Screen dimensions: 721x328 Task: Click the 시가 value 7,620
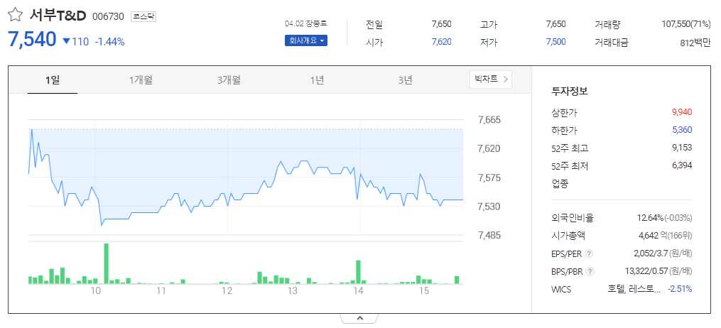point(441,42)
